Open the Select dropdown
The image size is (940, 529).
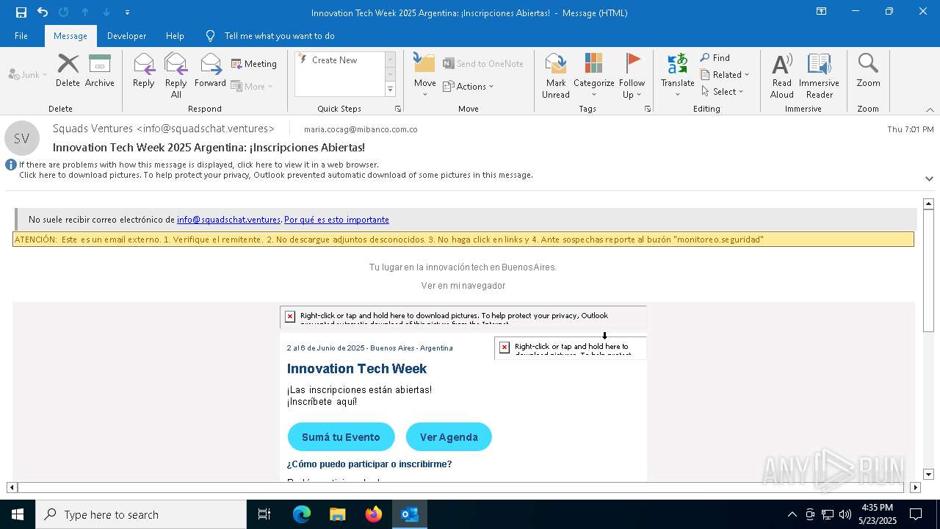[723, 92]
